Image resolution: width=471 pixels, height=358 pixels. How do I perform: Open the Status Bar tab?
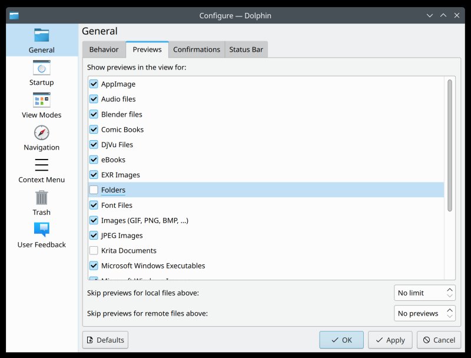coord(246,49)
